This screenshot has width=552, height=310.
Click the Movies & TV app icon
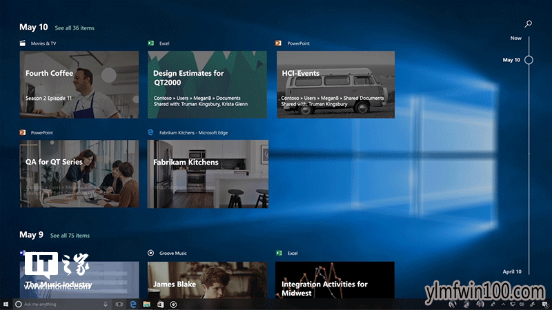click(x=23, y=43)
